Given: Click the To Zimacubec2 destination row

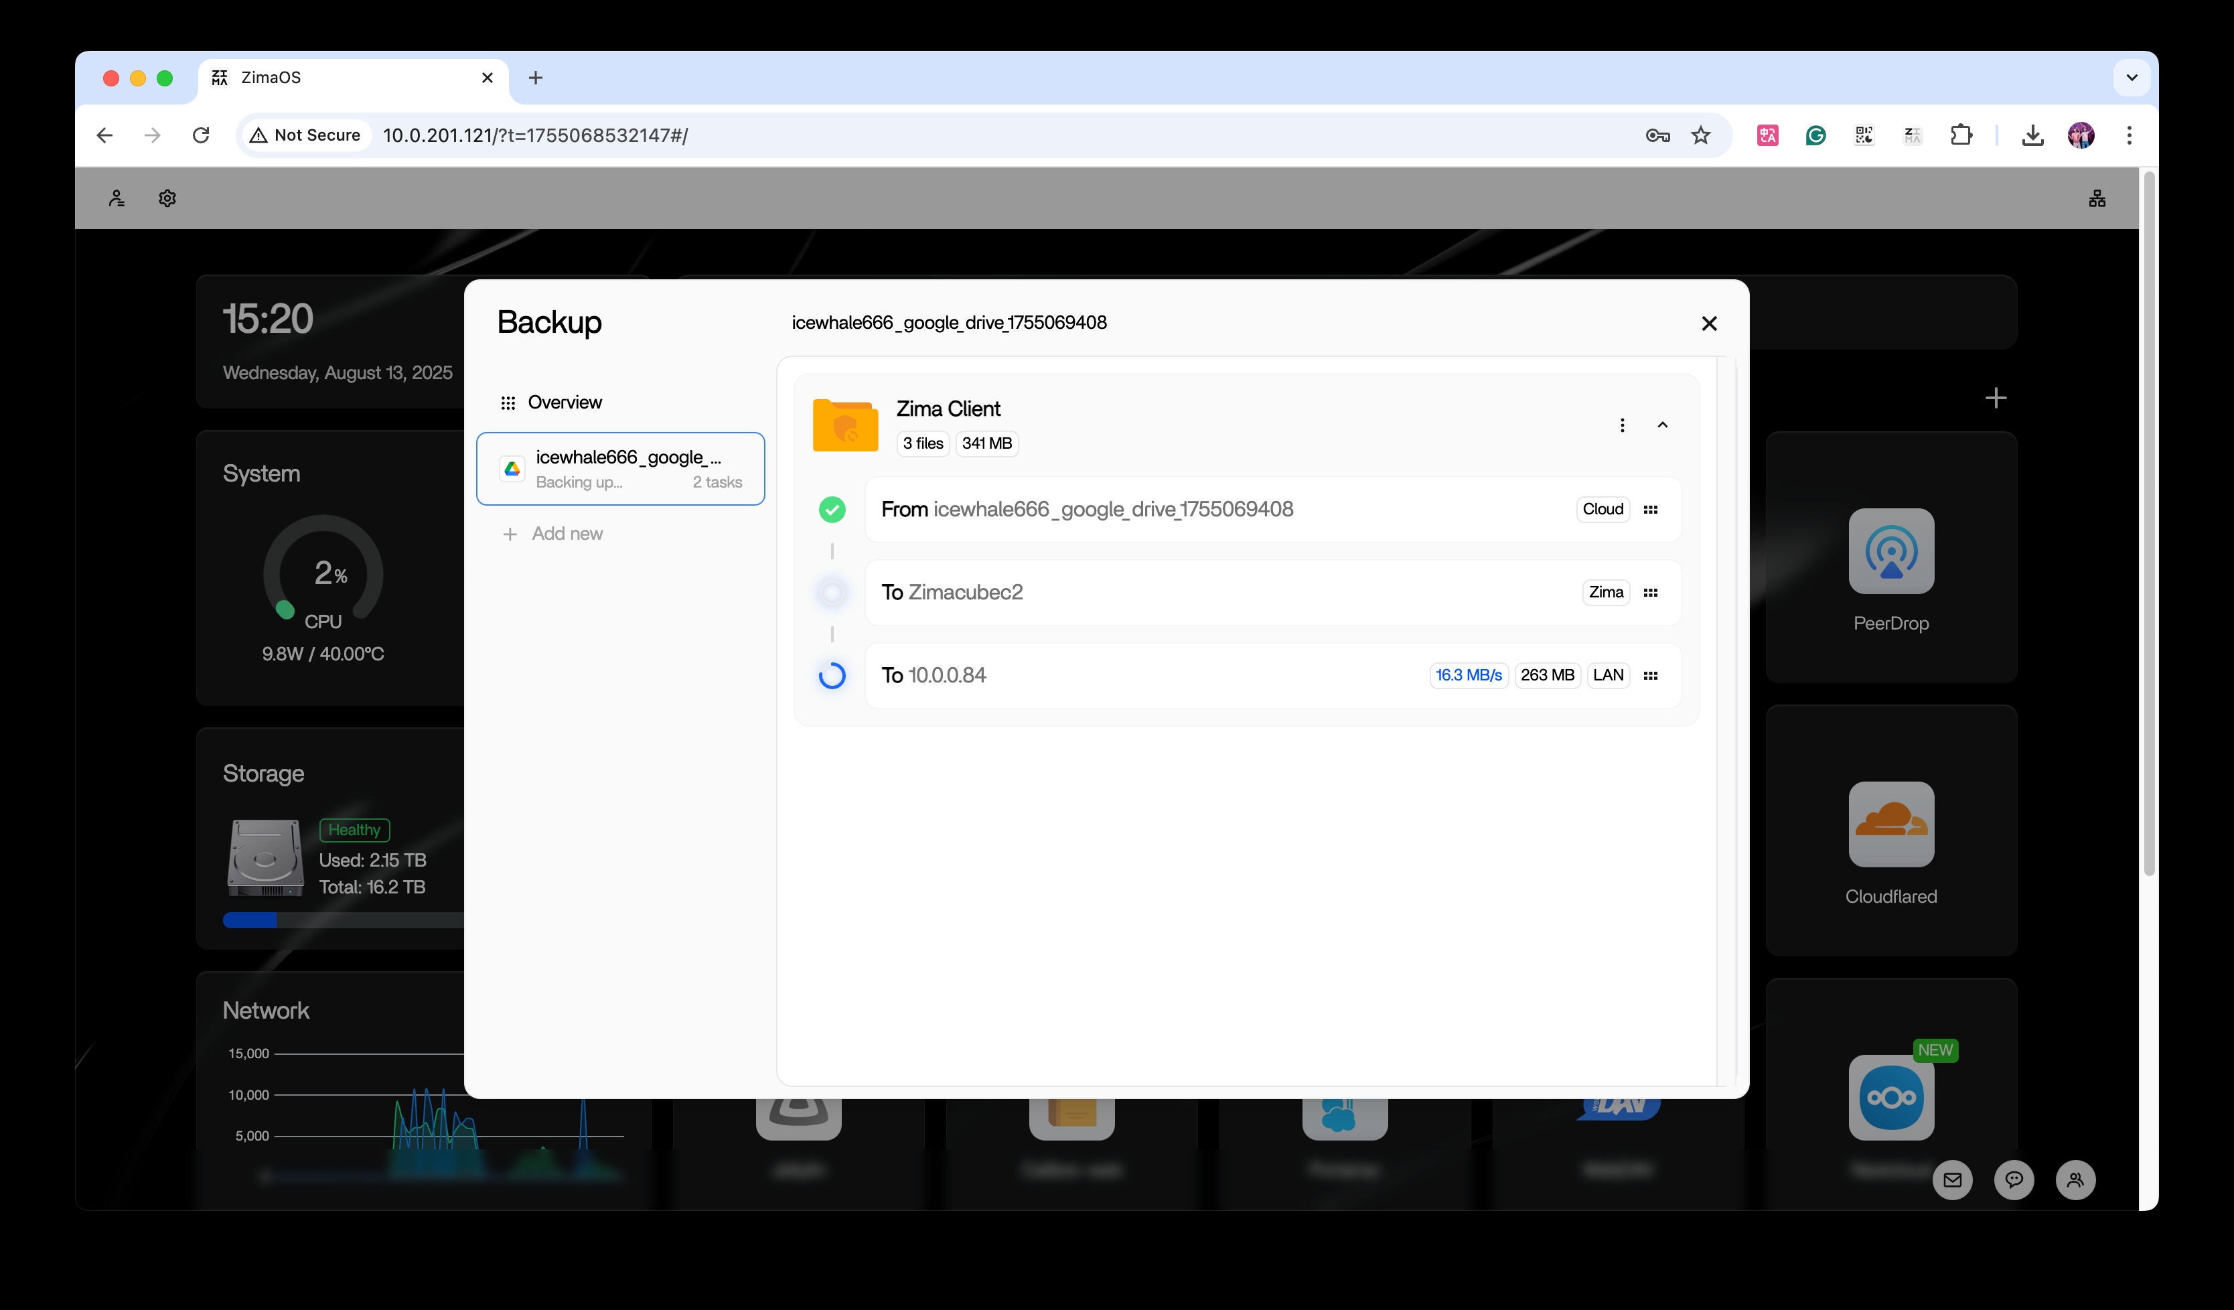Looking at the screenshot, I should [1273, 593].
